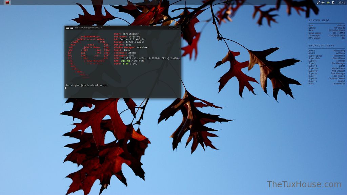The height and width of the screenshot is (195, 347).
Task: Click the 'Super+x Logout' shortcut row
Action: pyautogui.click(x=327, y=81)
